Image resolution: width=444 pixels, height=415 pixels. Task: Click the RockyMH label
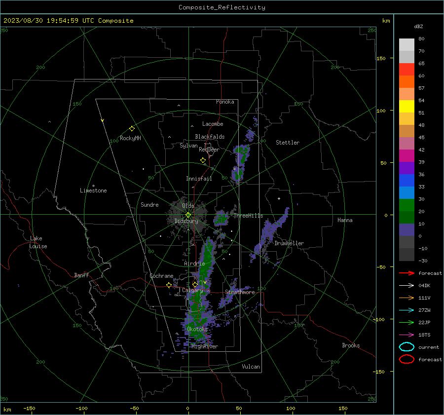coord(130,138)
